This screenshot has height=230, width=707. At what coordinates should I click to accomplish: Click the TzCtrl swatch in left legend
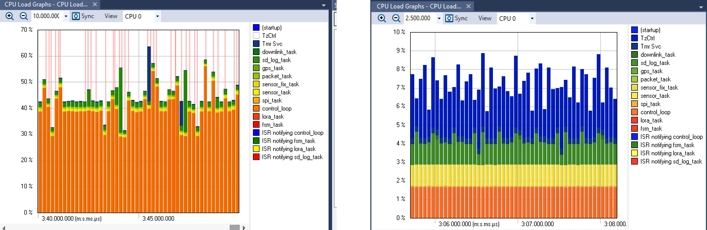click(x=256, y=35)
